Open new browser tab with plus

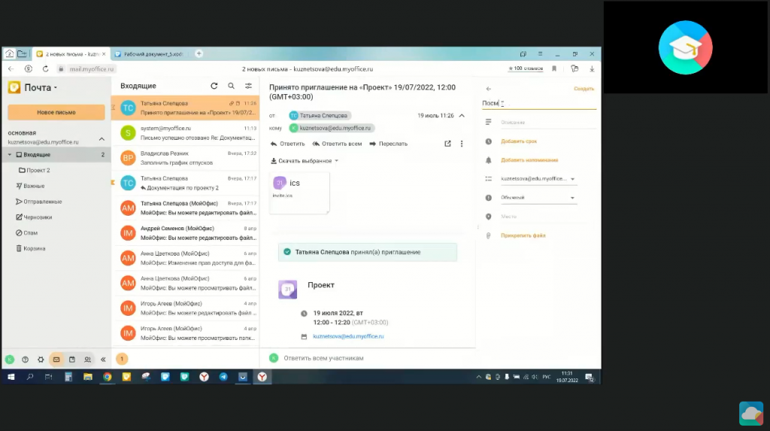click(x=199, y=53)
